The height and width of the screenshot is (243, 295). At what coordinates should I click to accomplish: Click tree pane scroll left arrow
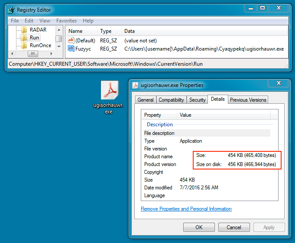12,54
